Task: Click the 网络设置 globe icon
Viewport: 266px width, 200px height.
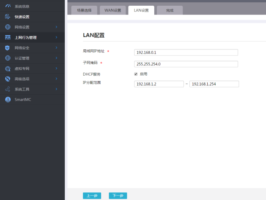Action: 8,27
